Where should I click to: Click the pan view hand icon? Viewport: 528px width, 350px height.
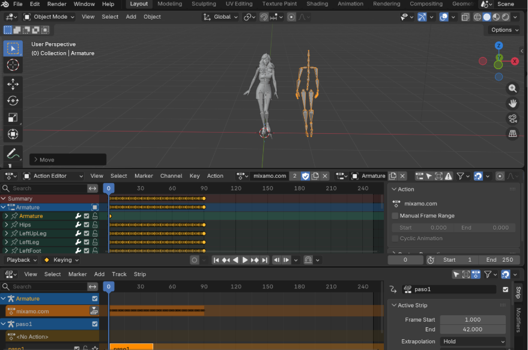coord(512,103)
